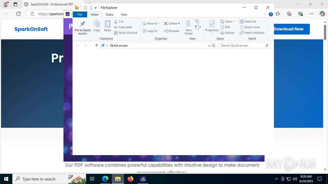Click Select none in Select group
The image size is (328, 184).
point(250,27)
